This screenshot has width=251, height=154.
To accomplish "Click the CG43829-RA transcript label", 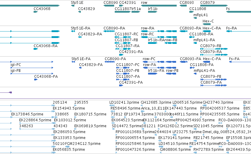I will [90, 34].
